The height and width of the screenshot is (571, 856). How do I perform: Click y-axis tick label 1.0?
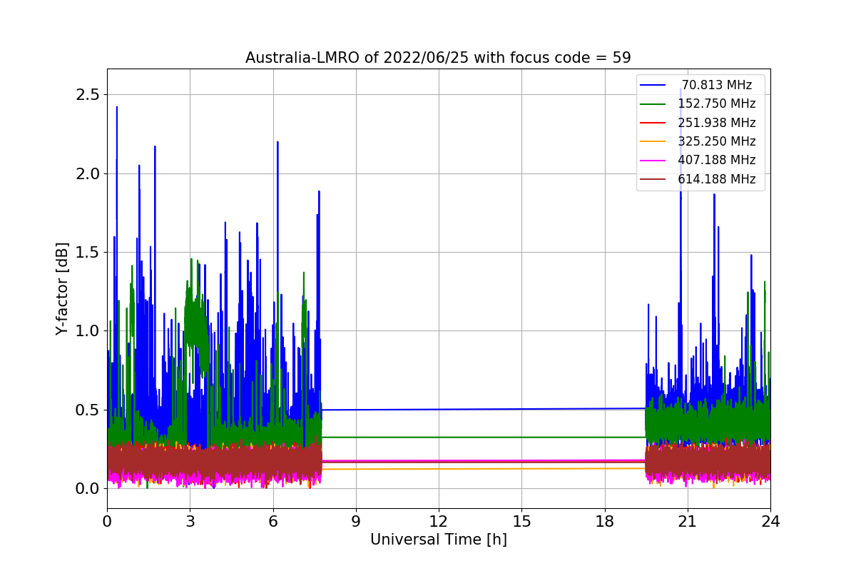click(88, 331)
